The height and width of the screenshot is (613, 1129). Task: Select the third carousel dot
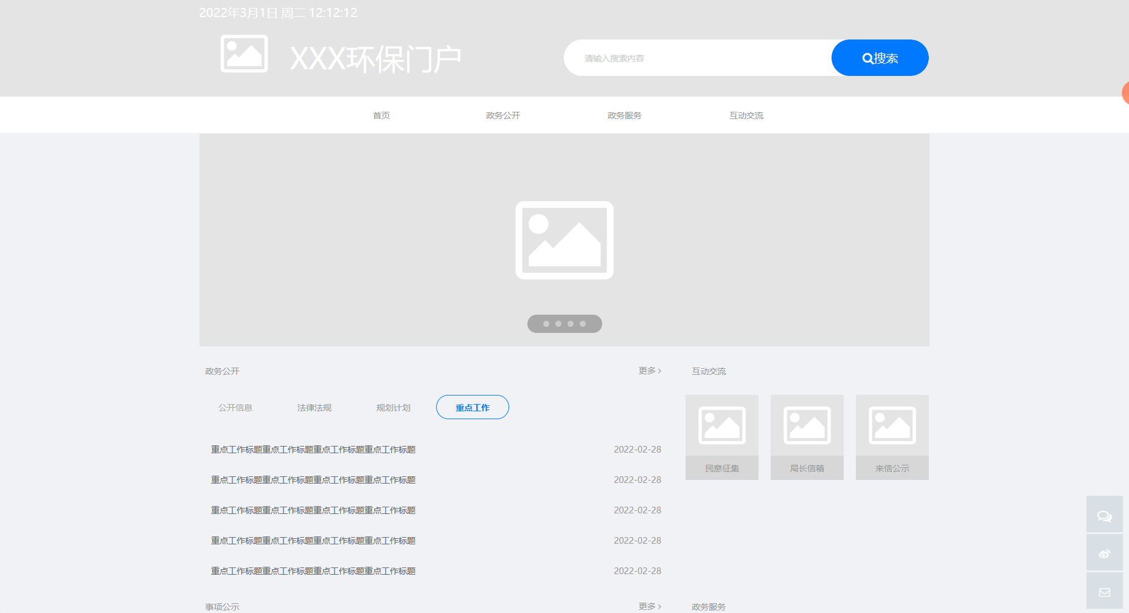pyautogui.click(x=571, y=324)
